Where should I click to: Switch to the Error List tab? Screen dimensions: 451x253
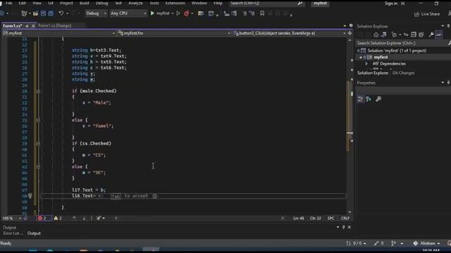13,233
